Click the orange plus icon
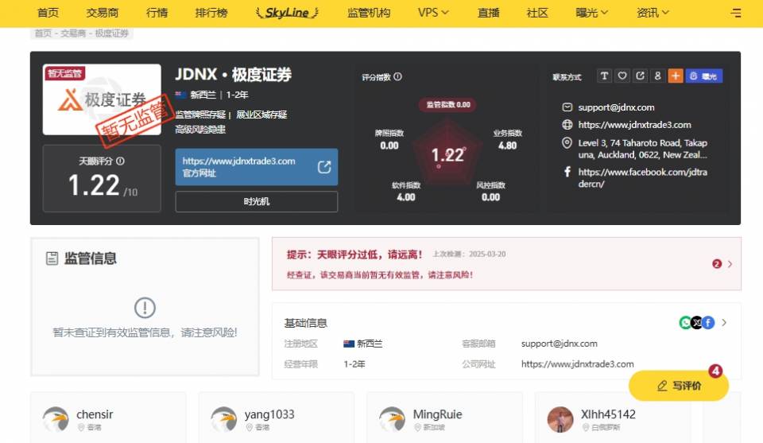 point(676,76)
